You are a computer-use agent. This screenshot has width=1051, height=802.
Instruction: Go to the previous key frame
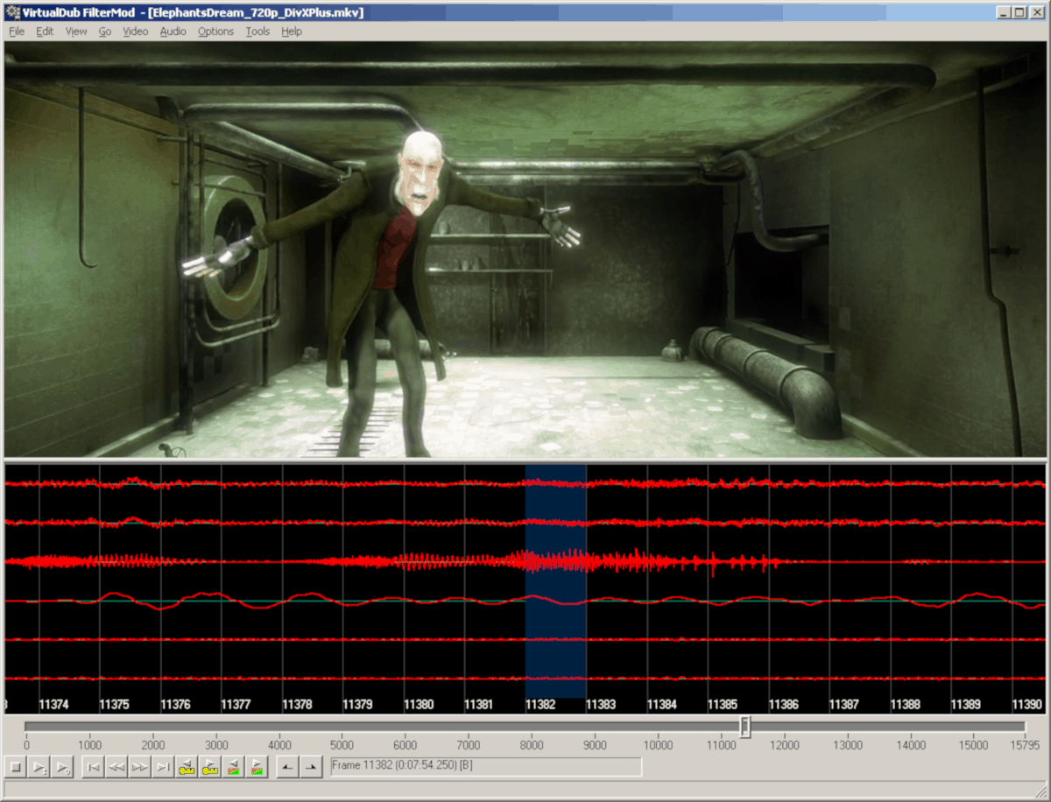coord(187,767)
